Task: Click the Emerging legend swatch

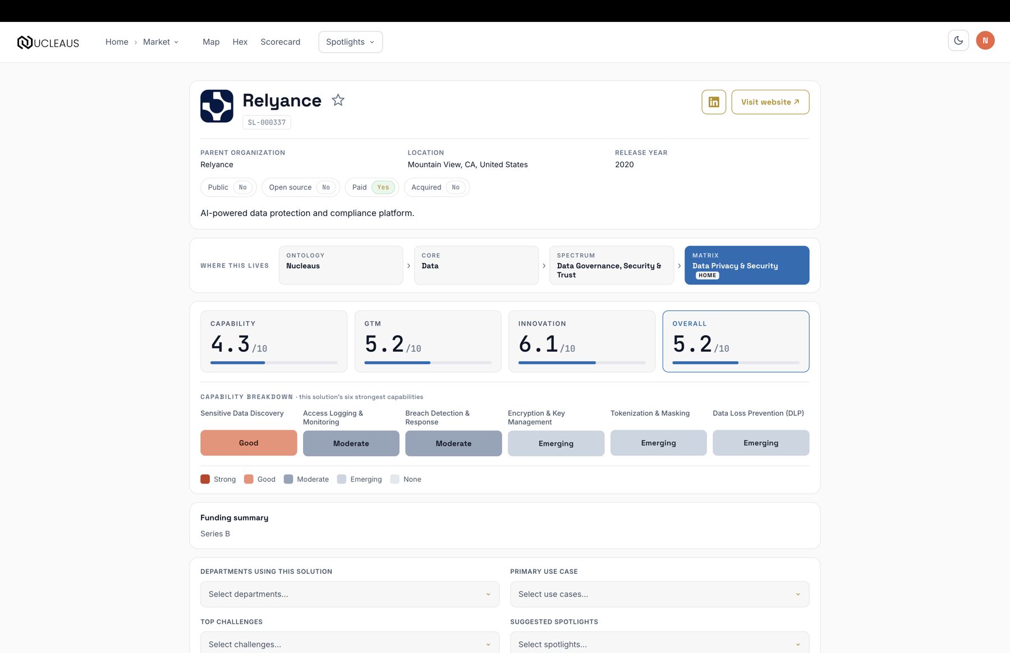Action: tap(342, 479)
